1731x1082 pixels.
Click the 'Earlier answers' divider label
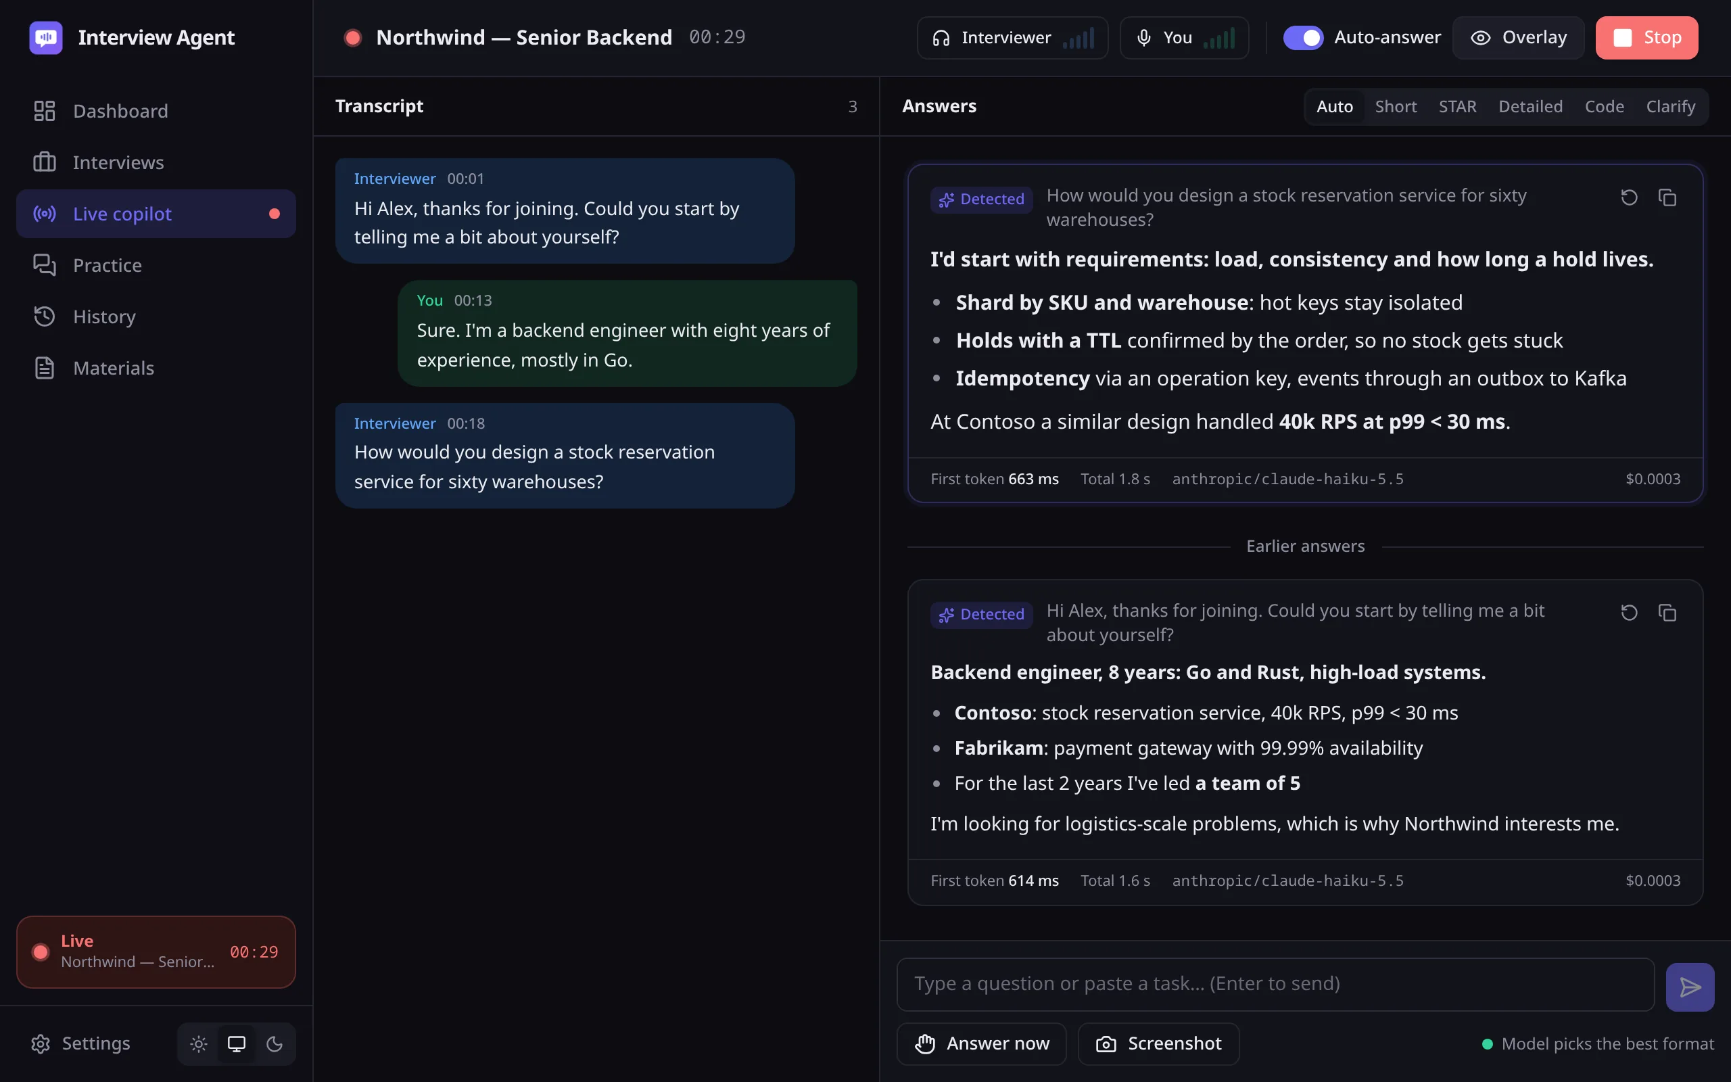coord(1305,546)
